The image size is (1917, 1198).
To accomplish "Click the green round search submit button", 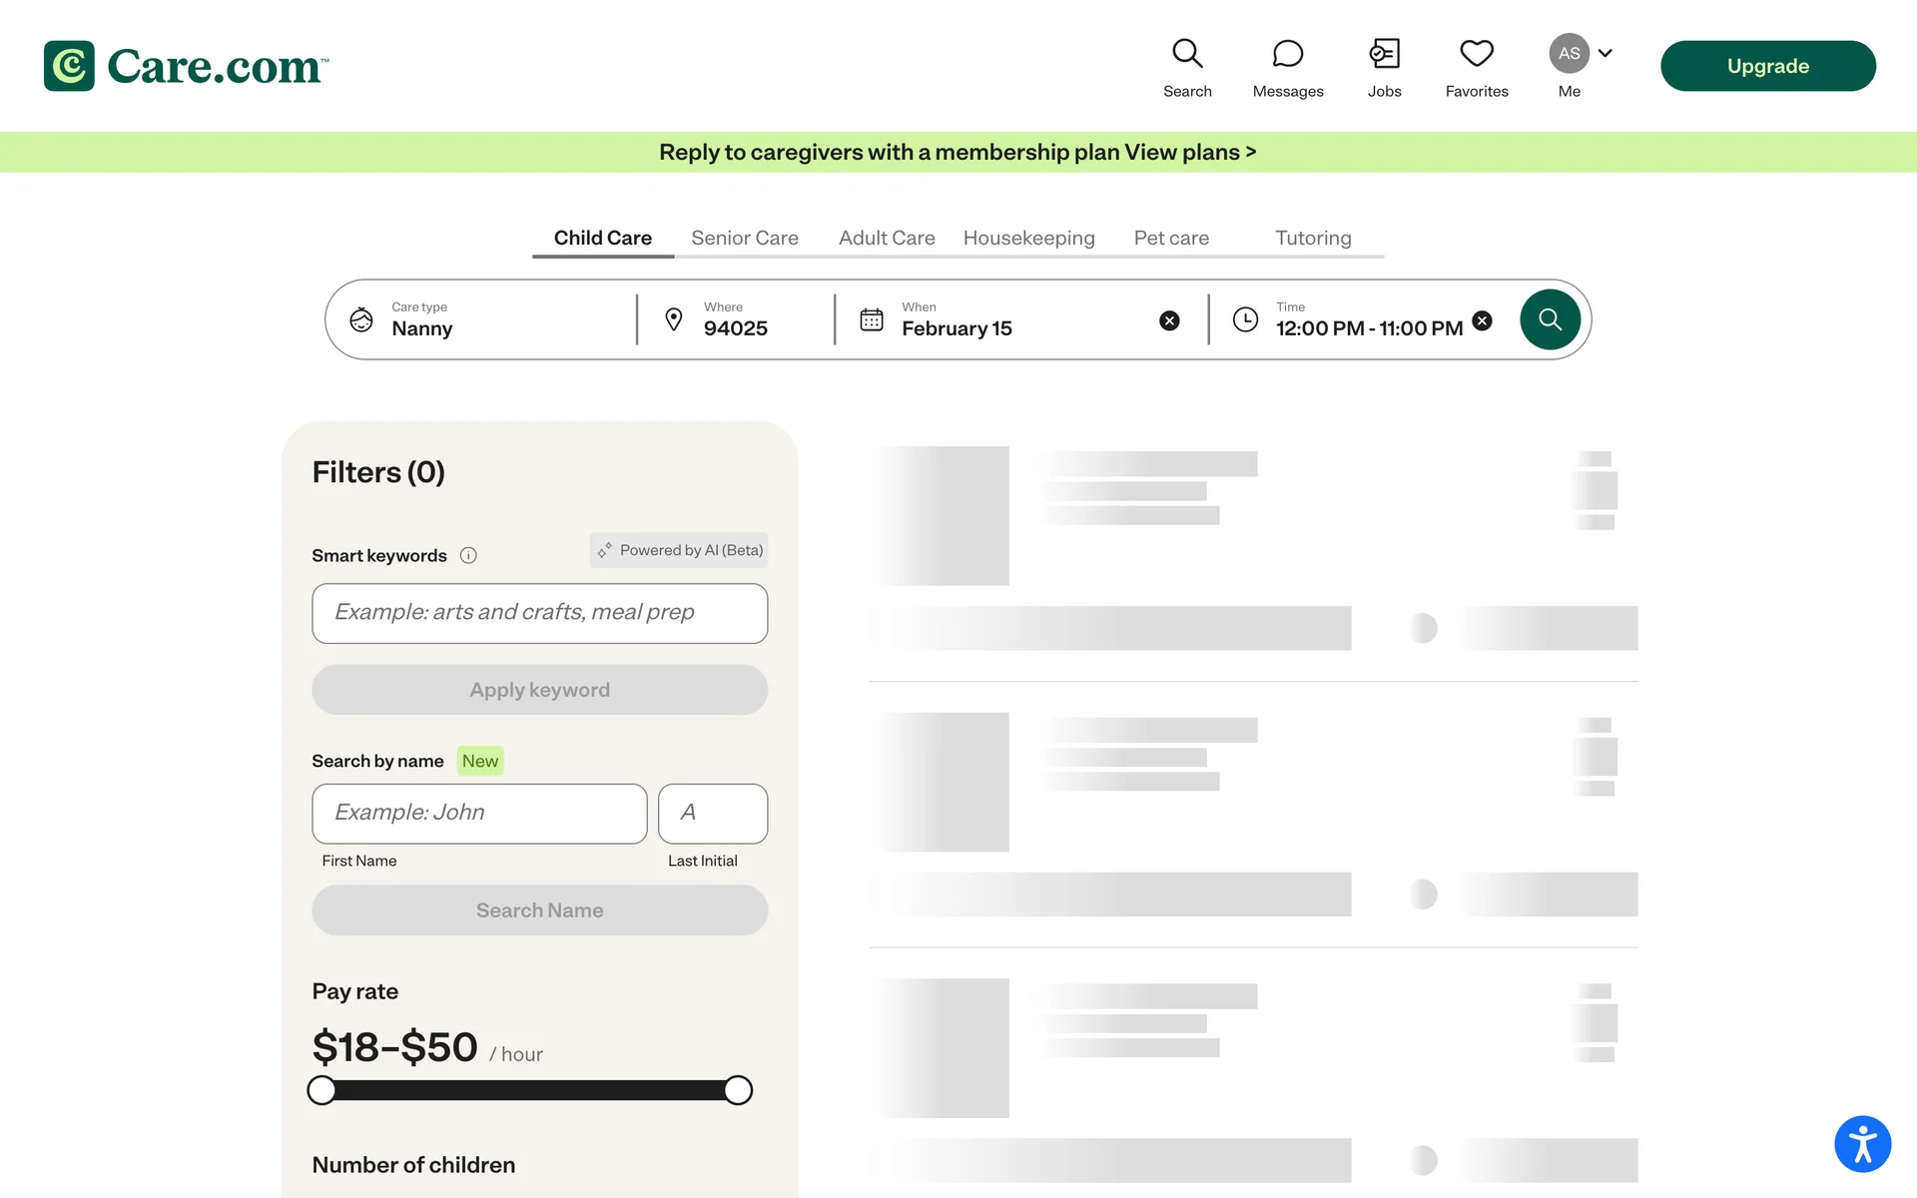I will point(1550,319).
